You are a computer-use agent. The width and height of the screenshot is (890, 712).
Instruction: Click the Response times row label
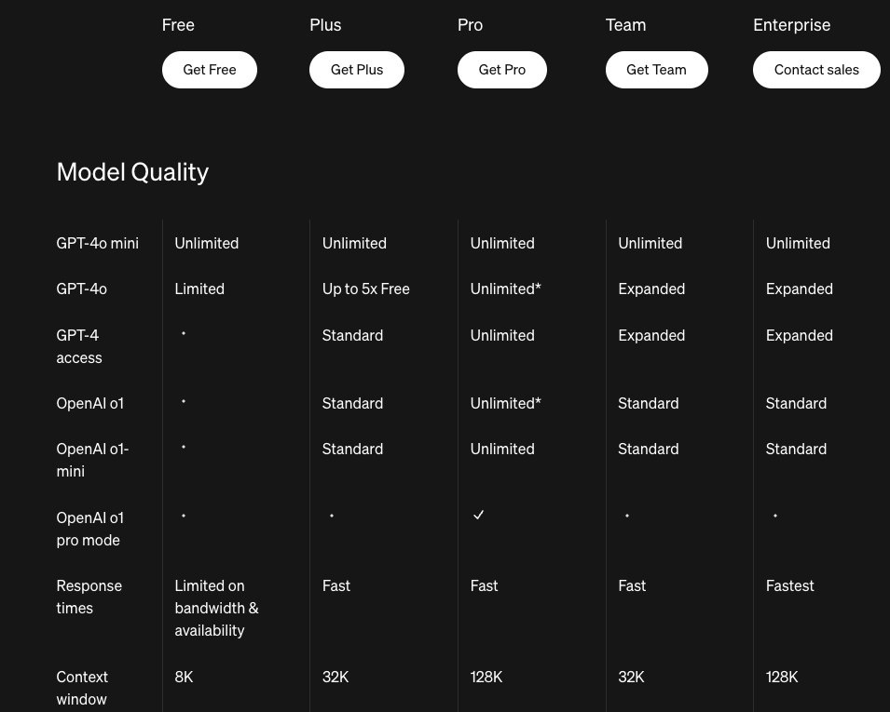89,597
